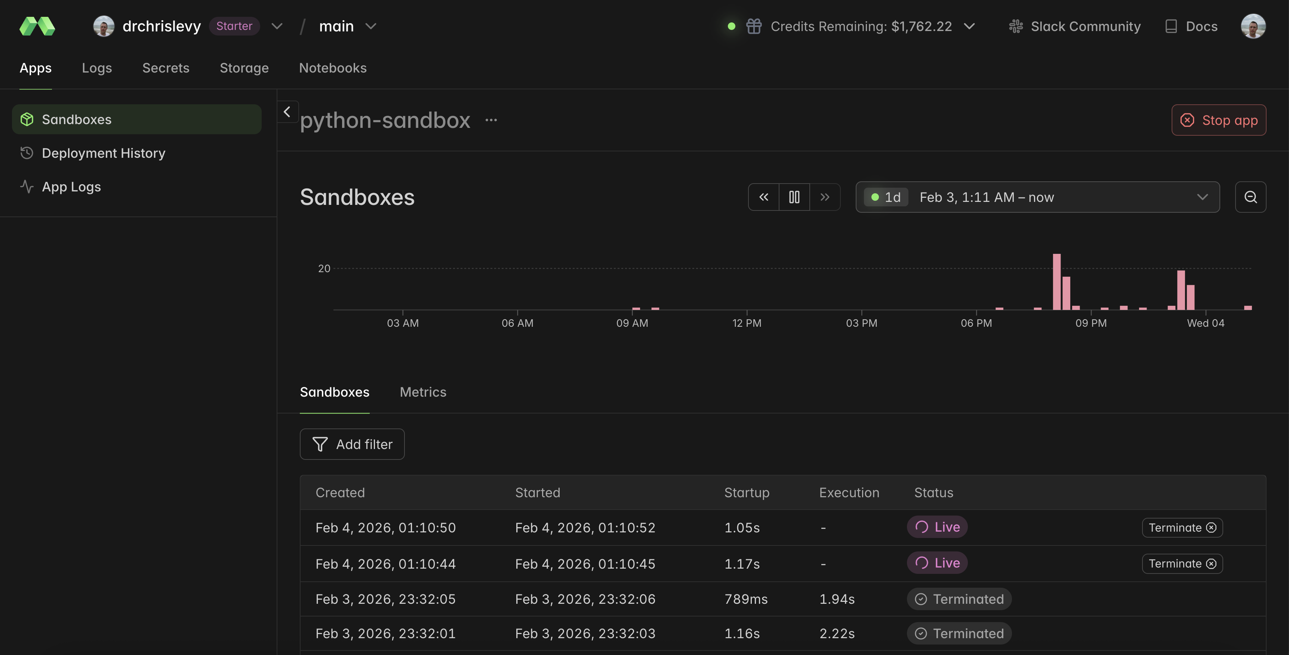
Task: Expand the Credits Remaining dropdown
Action: [970, 26]
